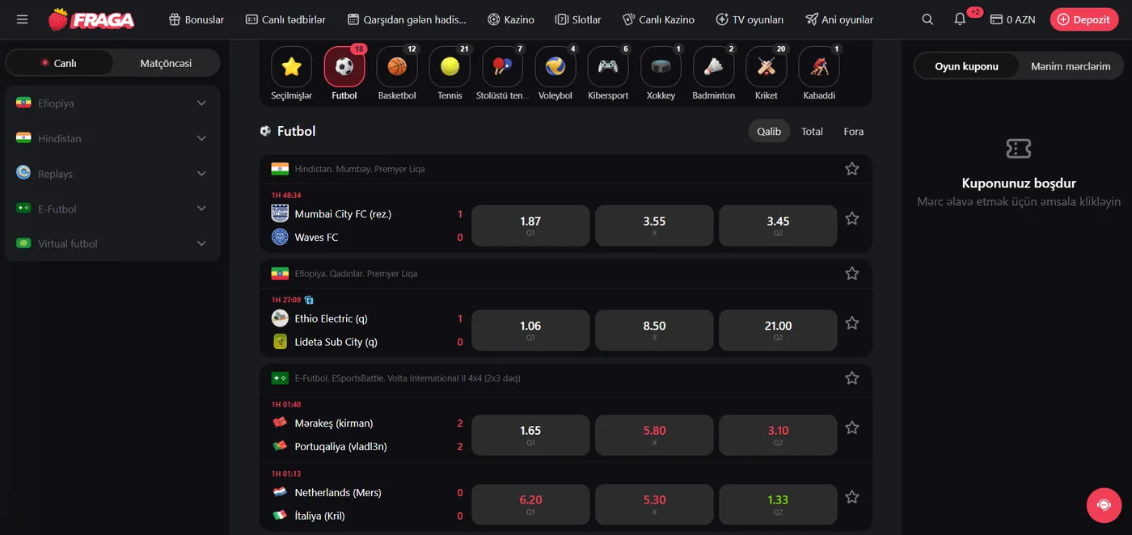Open live chat support bubble

click(1104, 505)
